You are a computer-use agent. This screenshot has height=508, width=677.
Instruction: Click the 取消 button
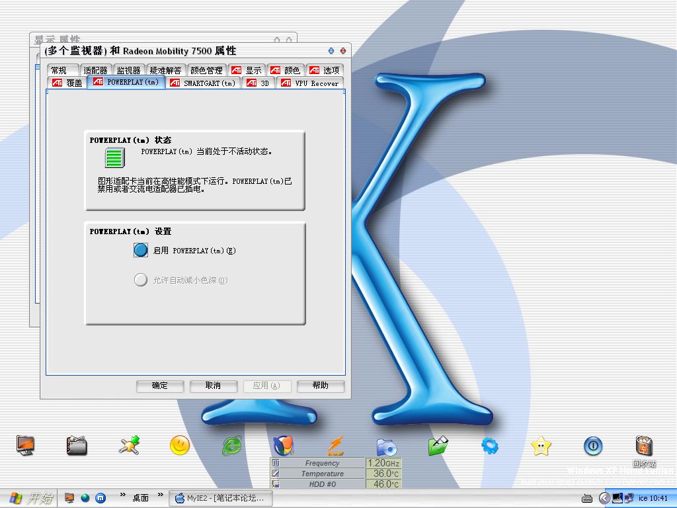pyautogui.click(x=214, y=386)
